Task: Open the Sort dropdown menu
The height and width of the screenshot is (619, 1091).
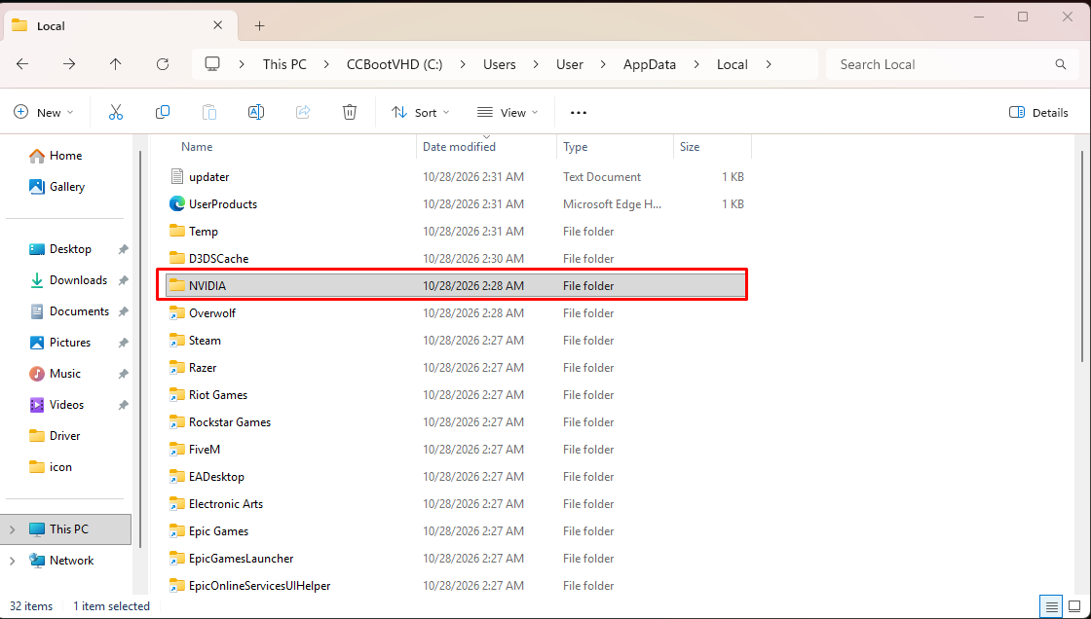Action: 420,112
